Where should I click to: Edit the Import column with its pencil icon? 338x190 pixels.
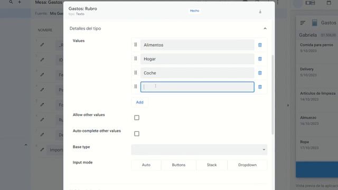pyautogui.click(x=42, y=149)
